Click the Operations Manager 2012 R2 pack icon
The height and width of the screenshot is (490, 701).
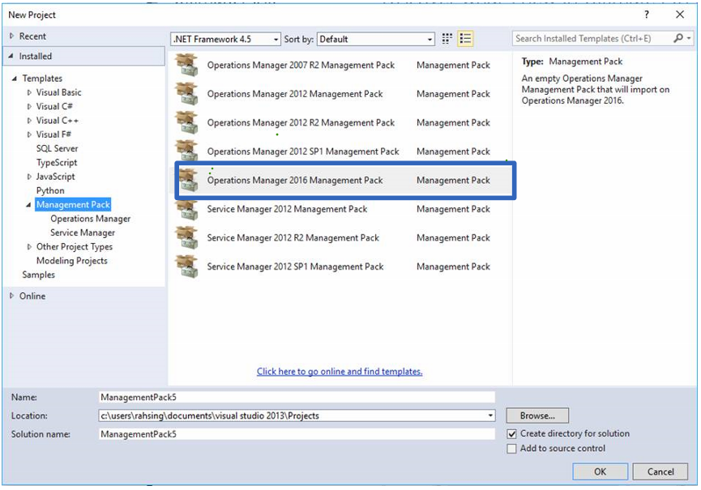tap(187, 123)
